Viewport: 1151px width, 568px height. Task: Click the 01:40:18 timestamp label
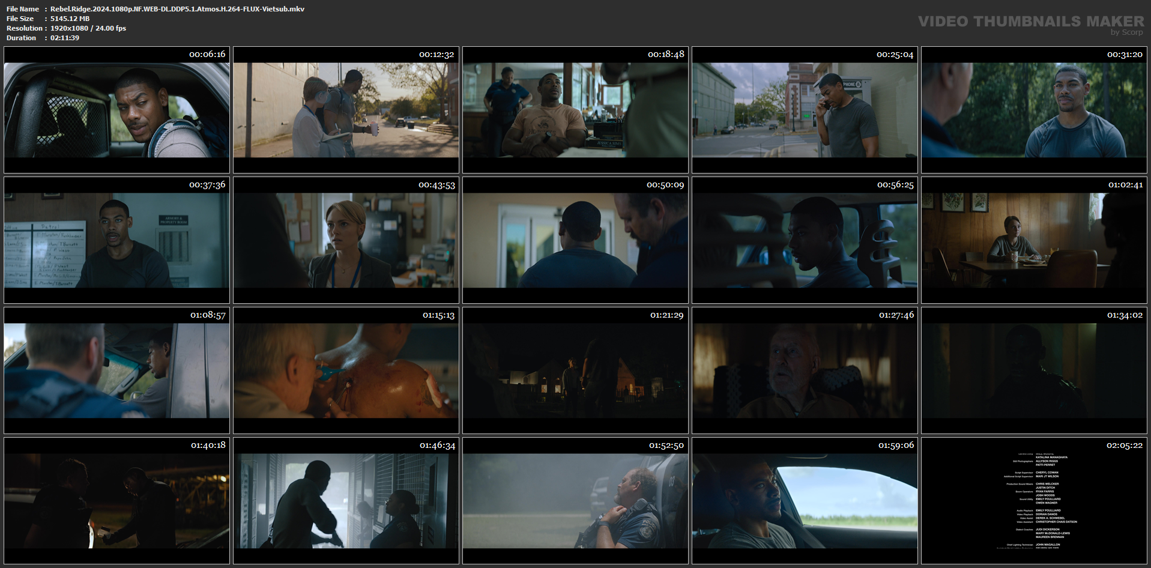pos(208,445)
